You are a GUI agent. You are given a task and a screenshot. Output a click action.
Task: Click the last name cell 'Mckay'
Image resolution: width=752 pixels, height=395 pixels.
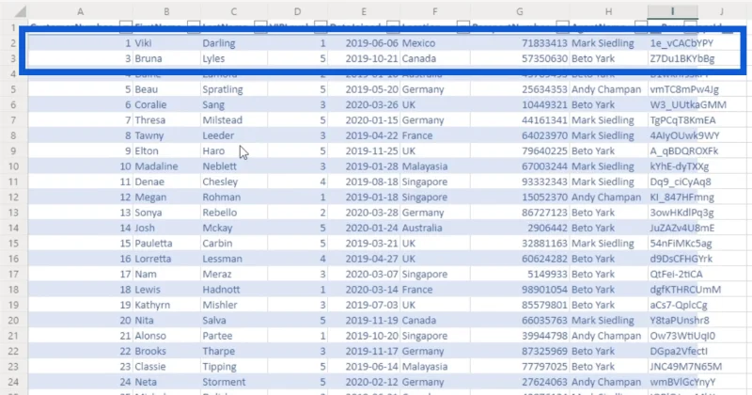(233, 228)
